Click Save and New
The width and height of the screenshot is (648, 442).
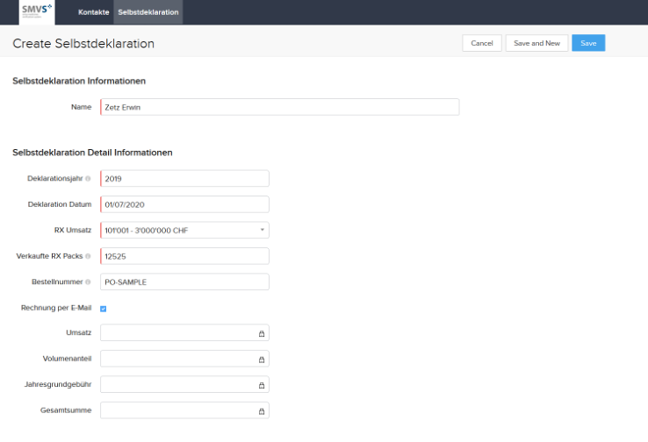(536, 43)
